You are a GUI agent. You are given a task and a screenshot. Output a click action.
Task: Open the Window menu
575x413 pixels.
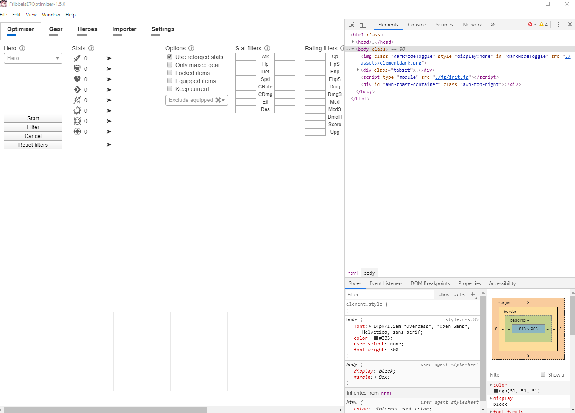(x=51, y=14)
